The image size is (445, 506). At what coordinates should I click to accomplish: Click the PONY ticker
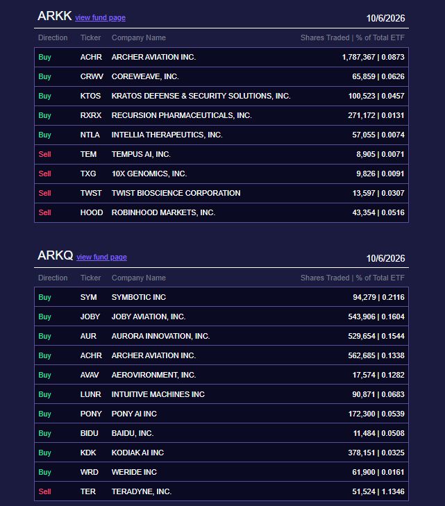pyautogui.click(x=91, y=414)
